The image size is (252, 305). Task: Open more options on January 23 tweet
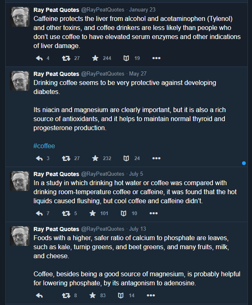pyautogui.click(x=156, y=58)
